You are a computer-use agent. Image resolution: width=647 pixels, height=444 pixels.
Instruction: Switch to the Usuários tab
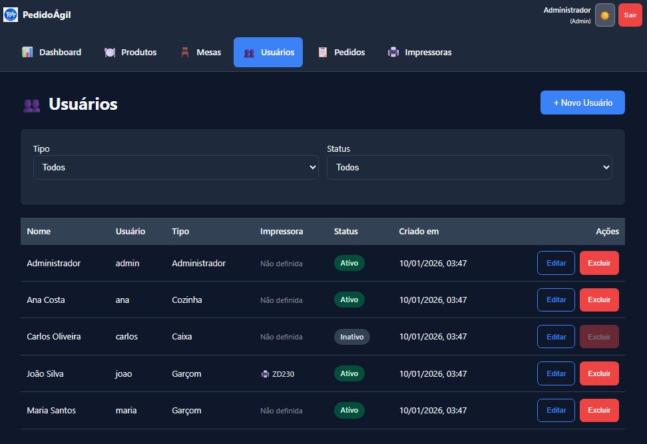pyautogui.click(x=268, y=52)
